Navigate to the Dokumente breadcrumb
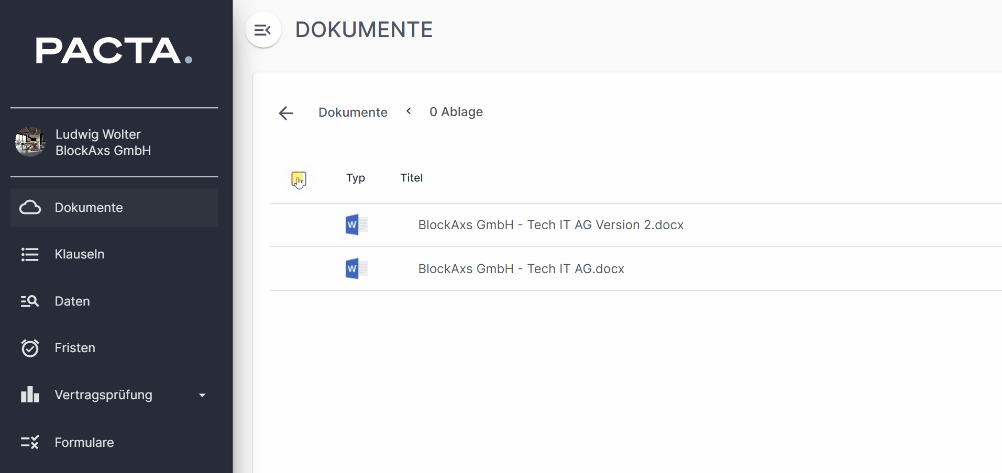 353,112
